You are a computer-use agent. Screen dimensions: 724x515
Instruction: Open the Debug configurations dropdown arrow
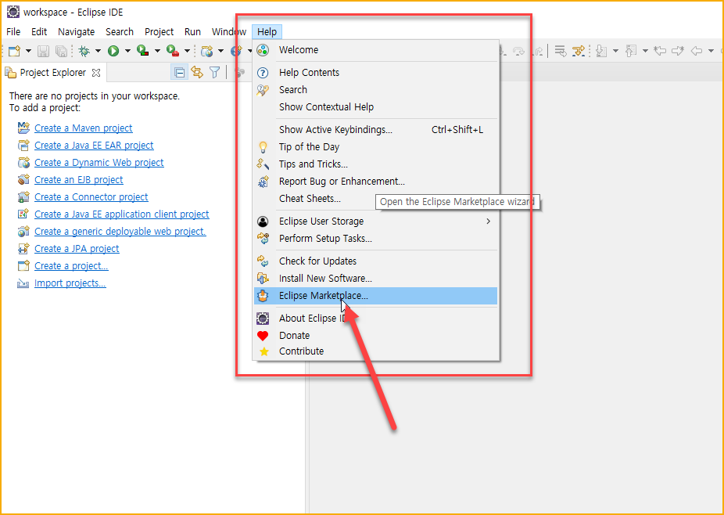pos(98,51)
